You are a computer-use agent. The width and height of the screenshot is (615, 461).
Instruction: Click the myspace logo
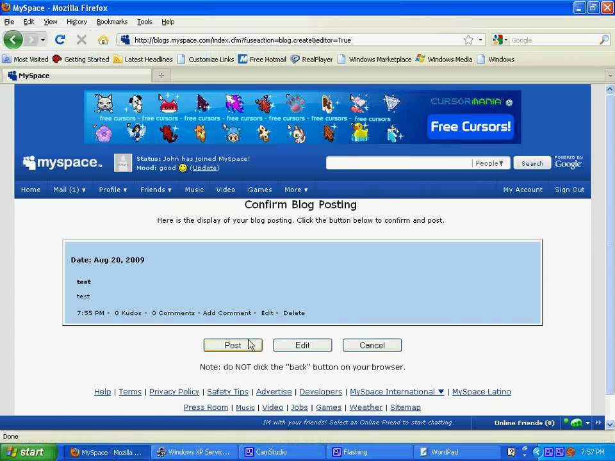click(x=61, y=163)
